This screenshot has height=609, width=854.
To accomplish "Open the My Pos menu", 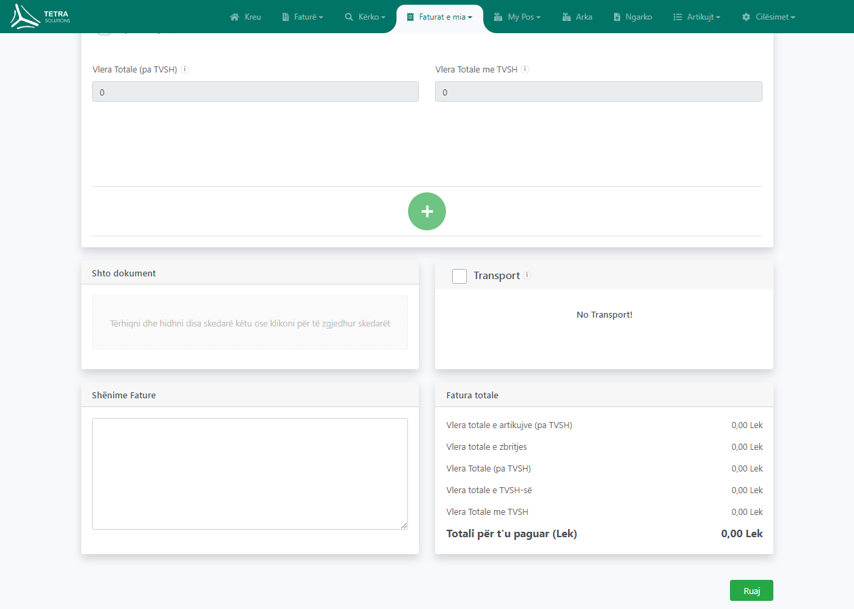I will pos(517,17).
